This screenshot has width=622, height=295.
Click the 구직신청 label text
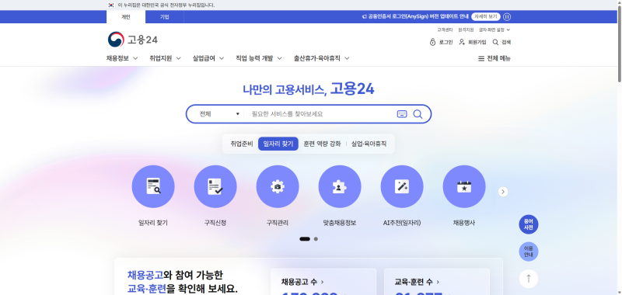[215, 223]
